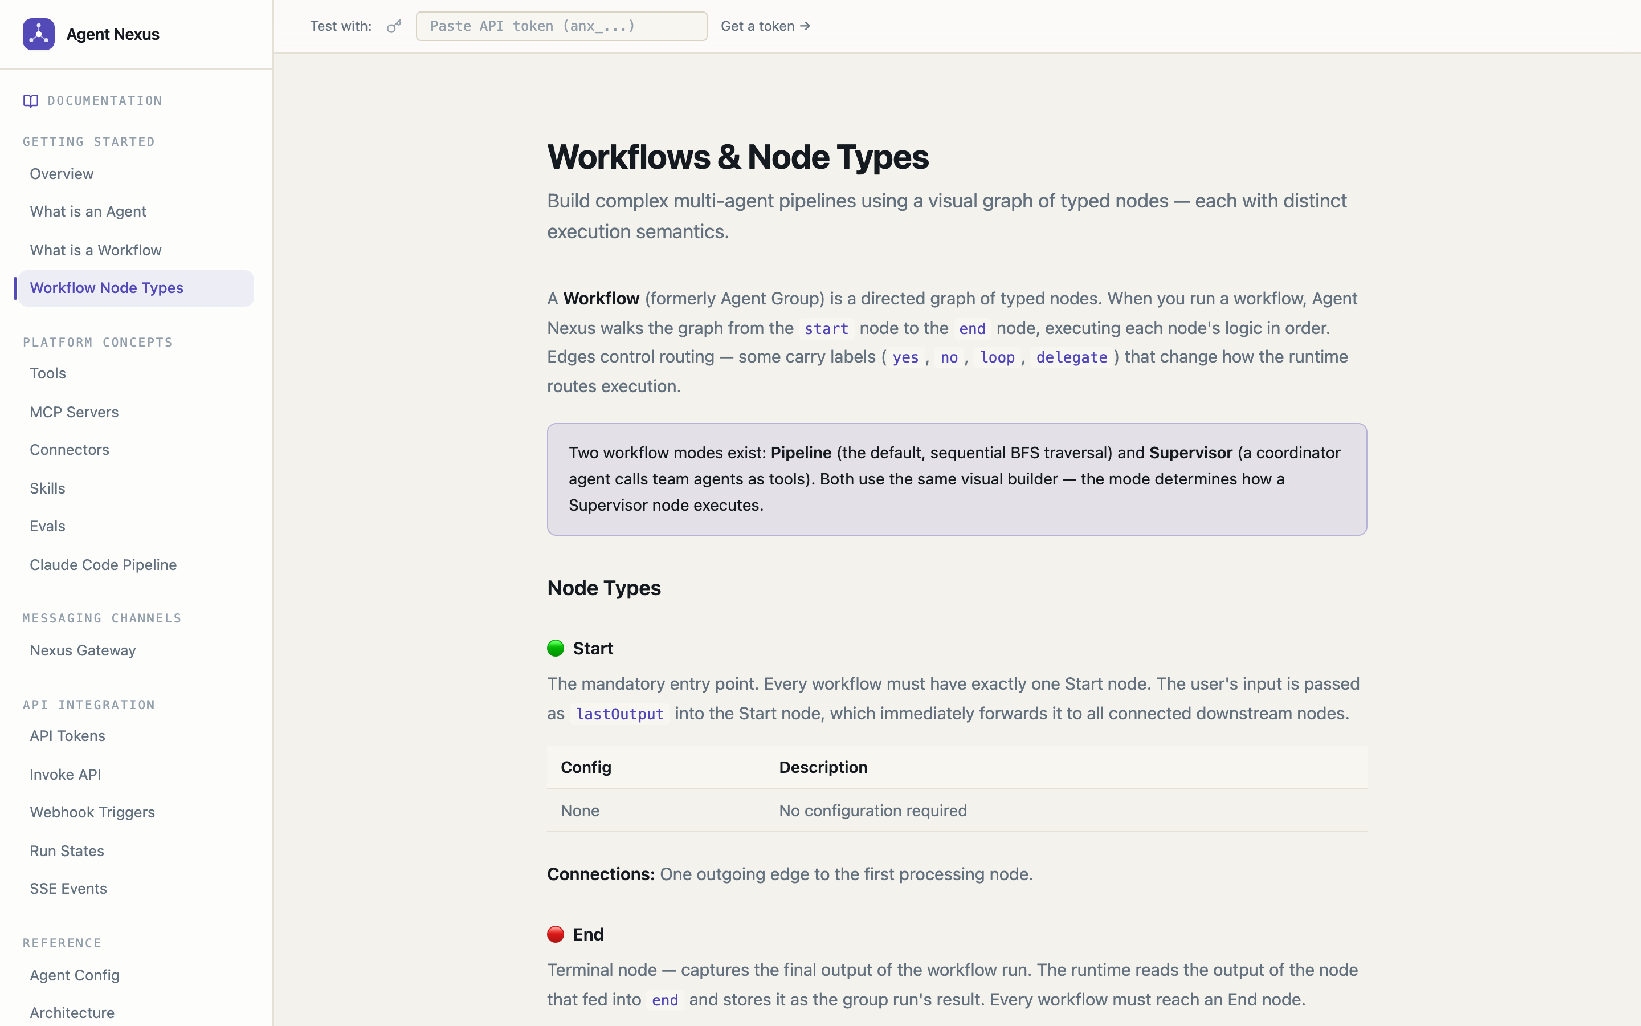Open the Tools documentation page
The image size is (1641, 1026).
48,373
